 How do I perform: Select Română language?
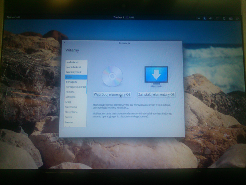76,92
